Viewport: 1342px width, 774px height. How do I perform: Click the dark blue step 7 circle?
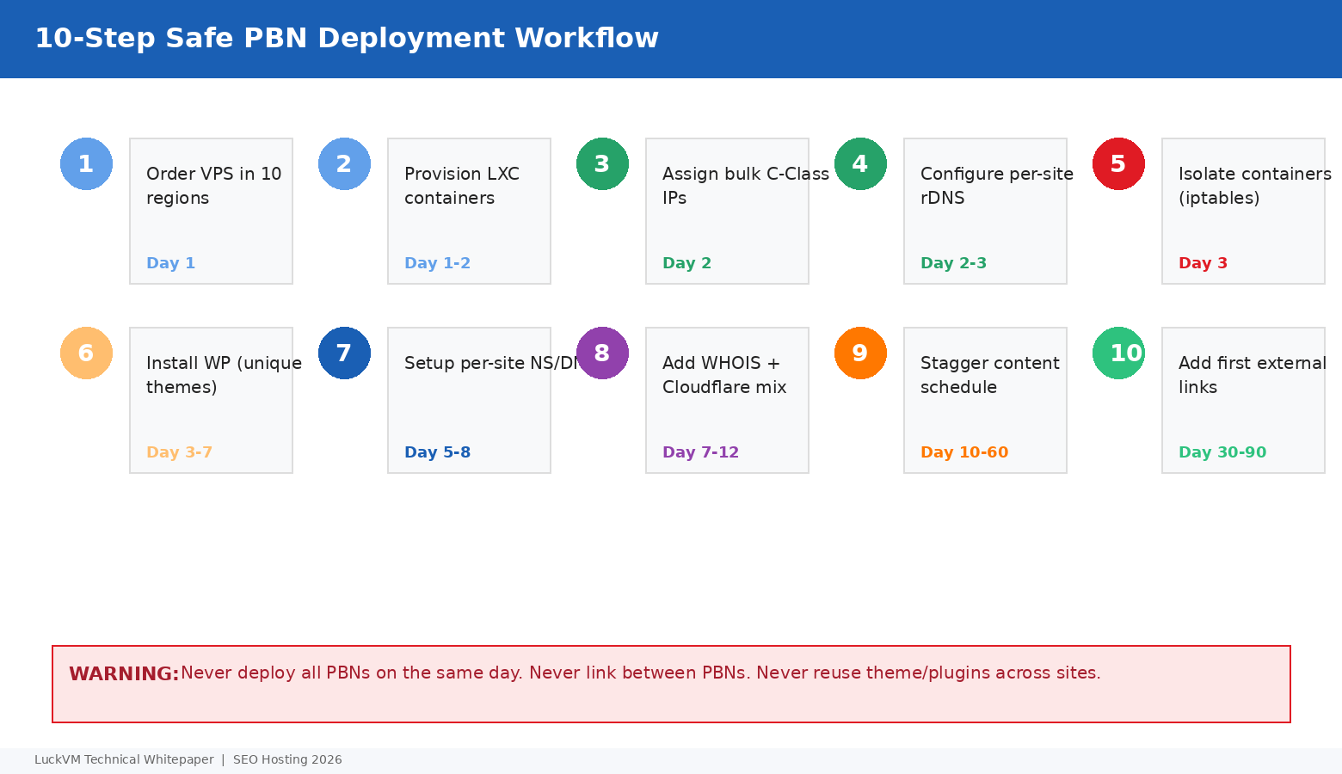(x=344, y=353)
